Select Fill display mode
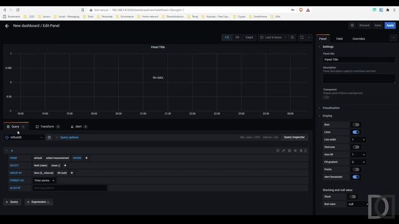 click(x=227, y=37)
